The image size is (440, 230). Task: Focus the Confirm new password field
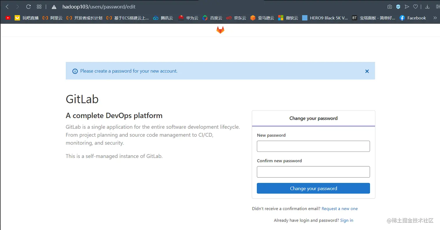pos(313,172)
